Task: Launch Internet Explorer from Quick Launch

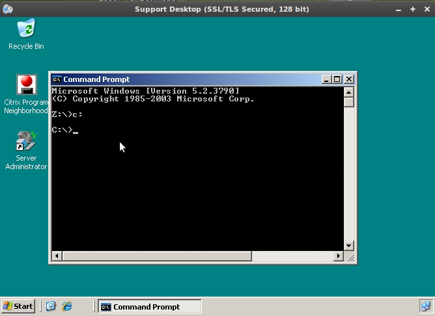Action: click(66, 306)
